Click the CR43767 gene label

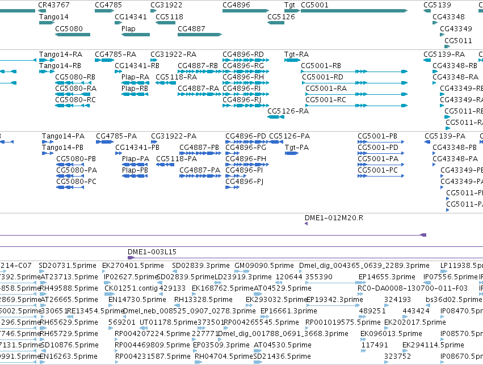pyautogui.click(x=53, y=5)
